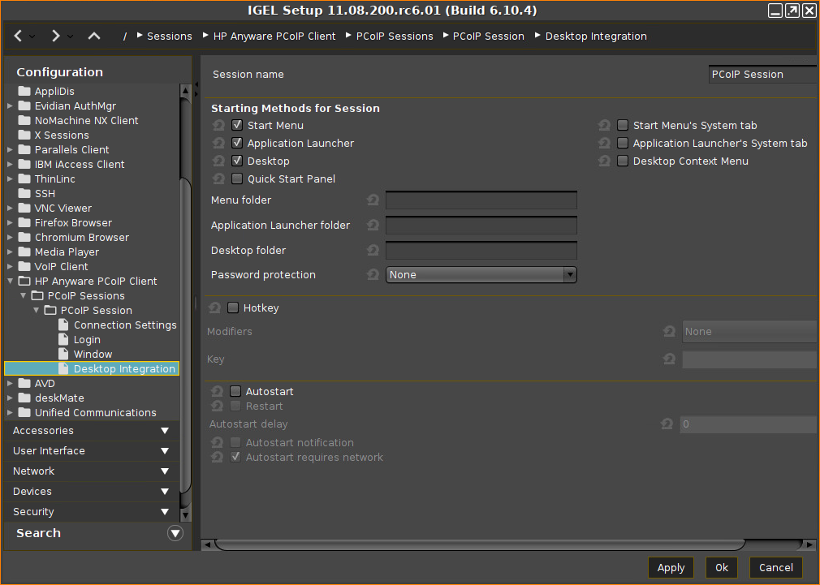The height and width of the screenshot is (585, 820).
Task: Click the horizontal scrollbar at the bottom
Action: click(x=479, y=544)
